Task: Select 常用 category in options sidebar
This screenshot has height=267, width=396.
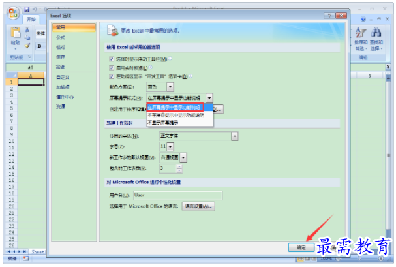Action: tap(74, 27)
